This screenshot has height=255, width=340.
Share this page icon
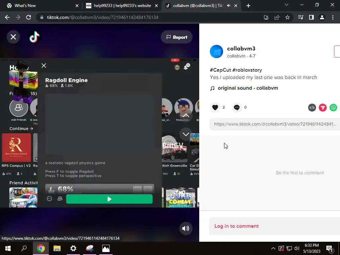(x=277, y=17)
